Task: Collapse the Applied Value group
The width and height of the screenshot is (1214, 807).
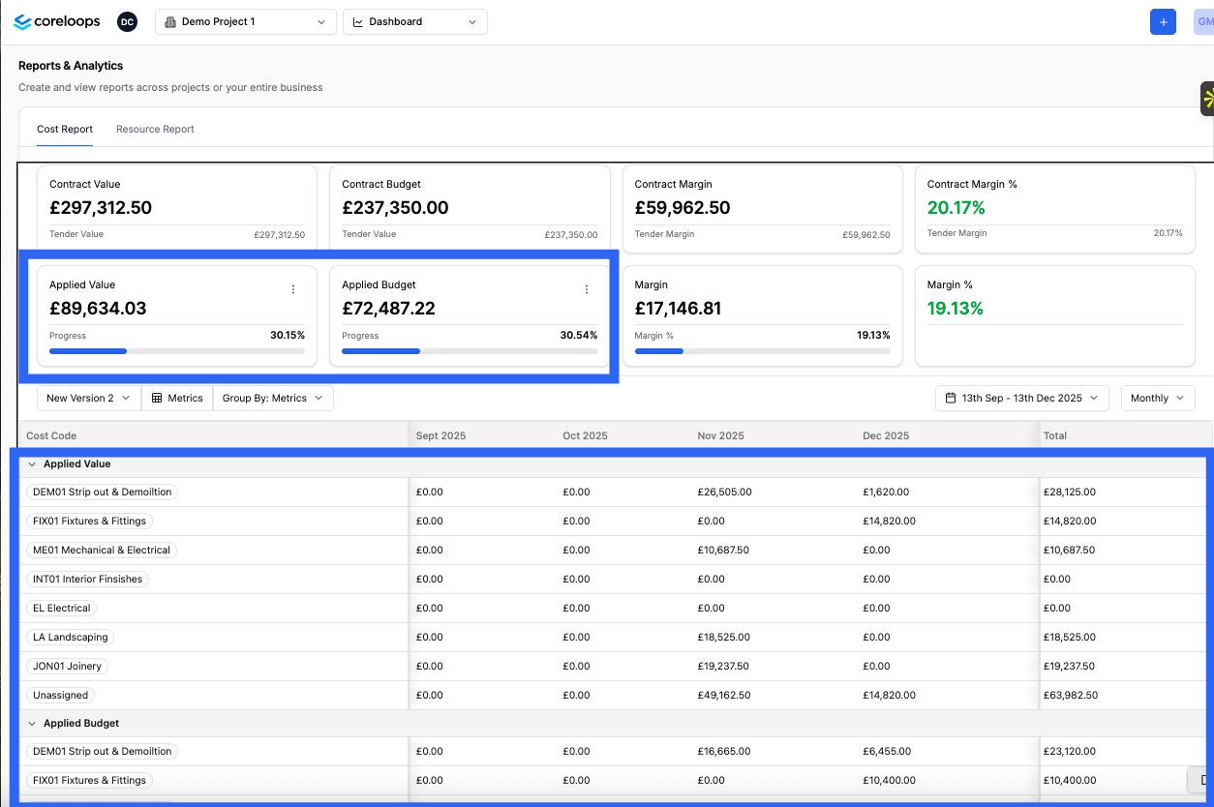Action: 32,463
